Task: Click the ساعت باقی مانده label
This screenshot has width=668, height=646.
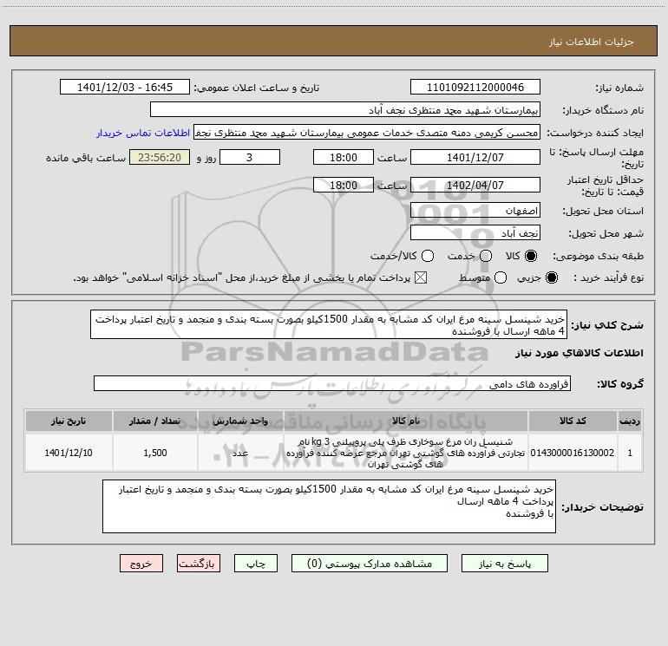Action: [x=86, y=158]
